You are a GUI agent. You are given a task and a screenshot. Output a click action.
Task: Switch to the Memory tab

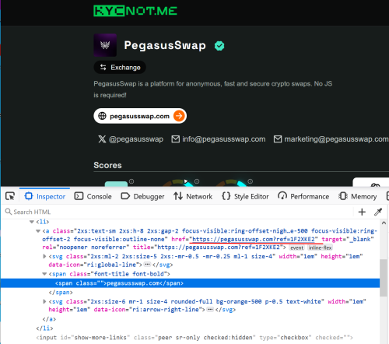click(358, 196)
